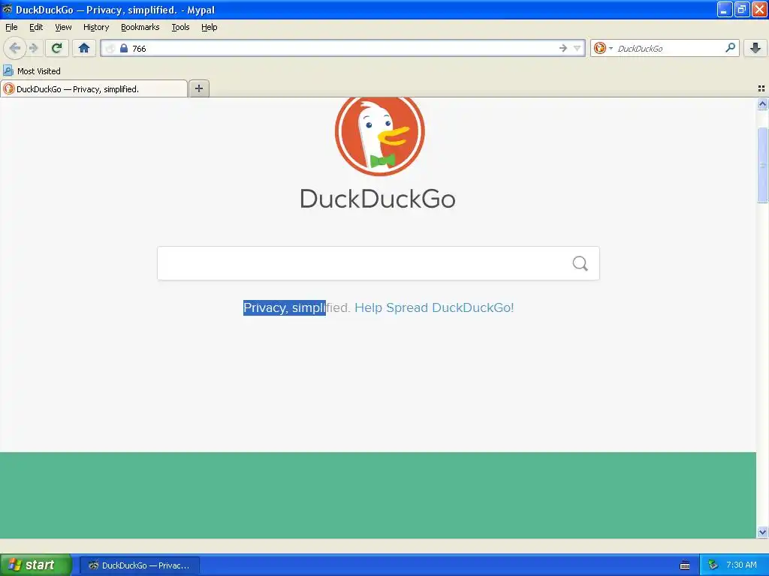The height and width of the screenshot is (576, 769).
Task: Click the list all tabs button
Action: coord(761,88)
